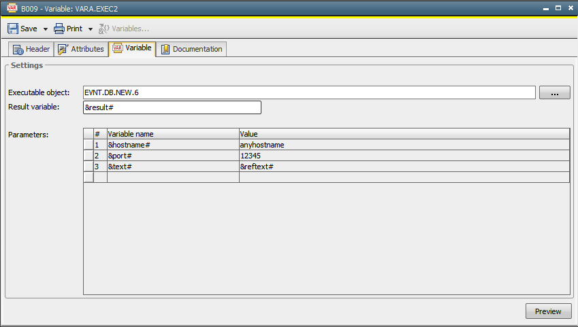Image resolution: width=578 pixels, height=327 pixels.
Task: Select the row header of parameter row 1
Action: pos(88,145)
